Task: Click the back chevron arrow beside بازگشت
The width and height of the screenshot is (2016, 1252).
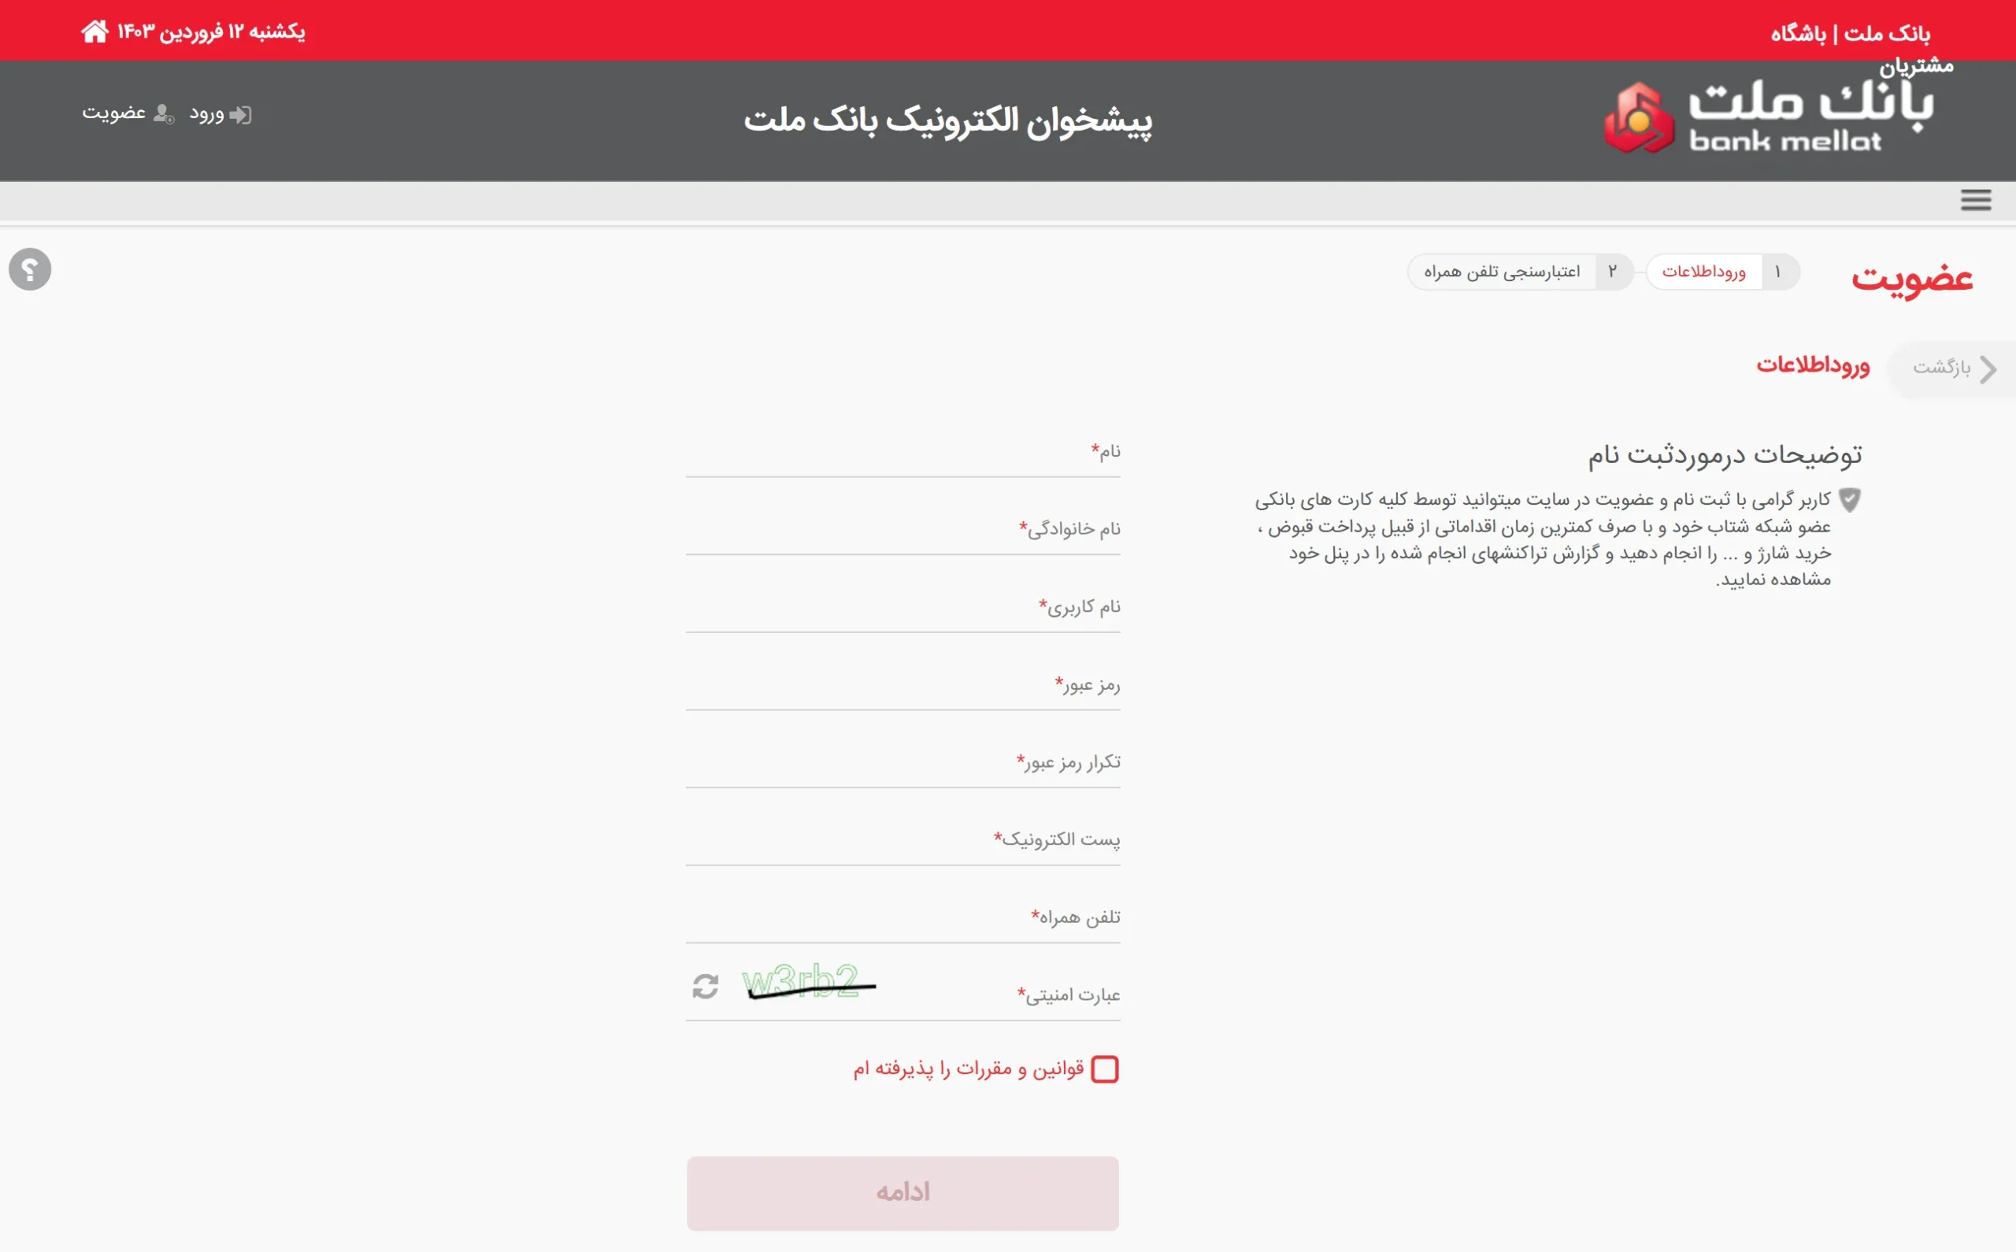Action: pyautogui.click(x=1988, y=369)
